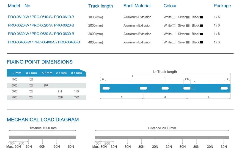Click the 'L=Track length' diagram label

click(165, 72)
